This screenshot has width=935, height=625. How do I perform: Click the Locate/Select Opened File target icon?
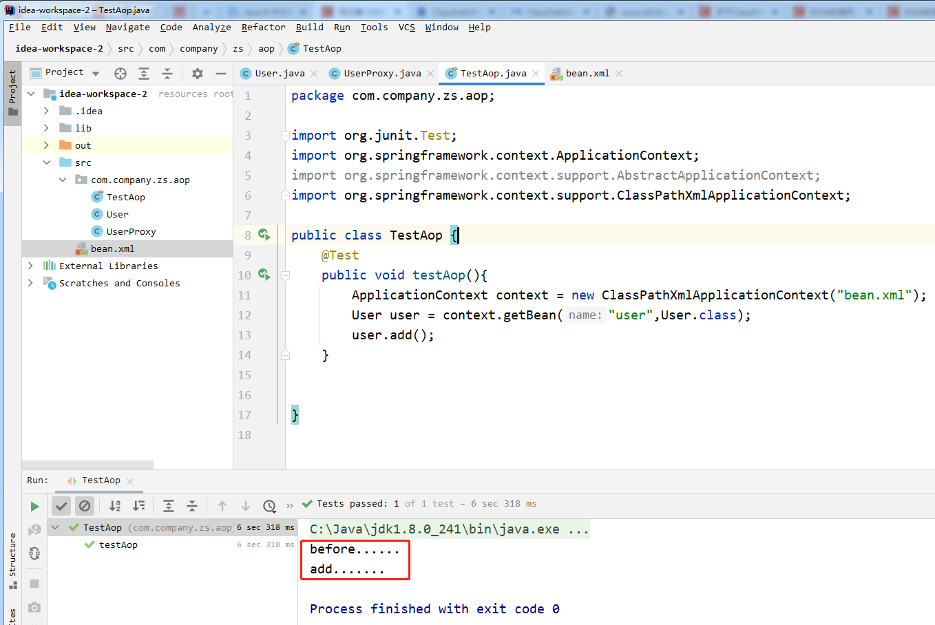click(x=120, y=74)
